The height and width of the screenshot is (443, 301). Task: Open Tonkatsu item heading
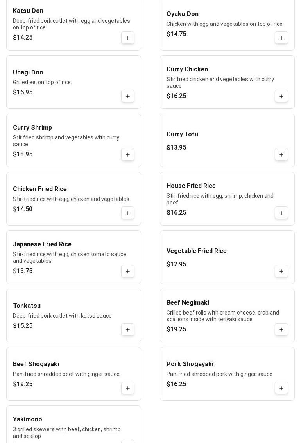pyautogui.click(x=27, y=306)
